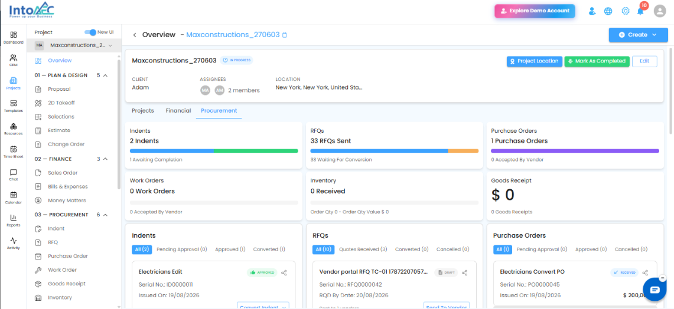Click the MA assignee avatar
Screen dimensions: 674x309
pyautogui.click(x=206, y=90)
